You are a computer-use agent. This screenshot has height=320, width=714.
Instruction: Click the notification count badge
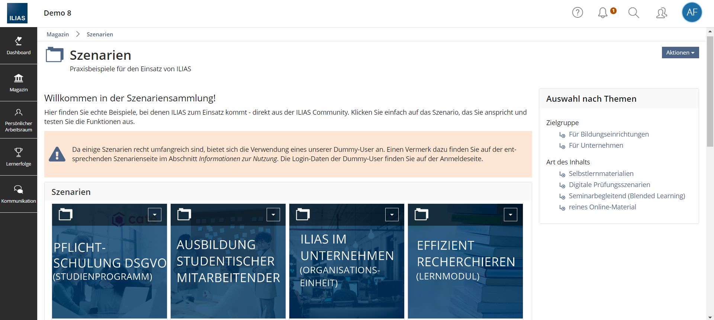(613, 11)
